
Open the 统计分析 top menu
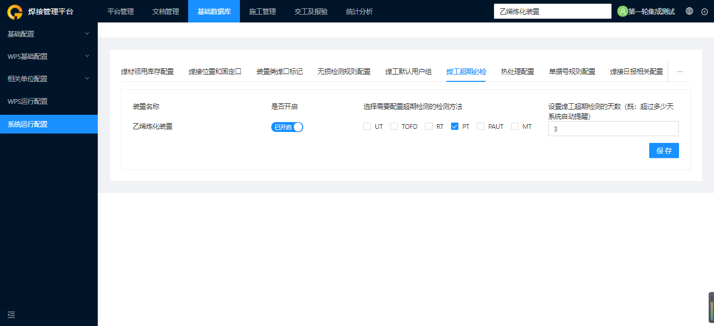360,11
